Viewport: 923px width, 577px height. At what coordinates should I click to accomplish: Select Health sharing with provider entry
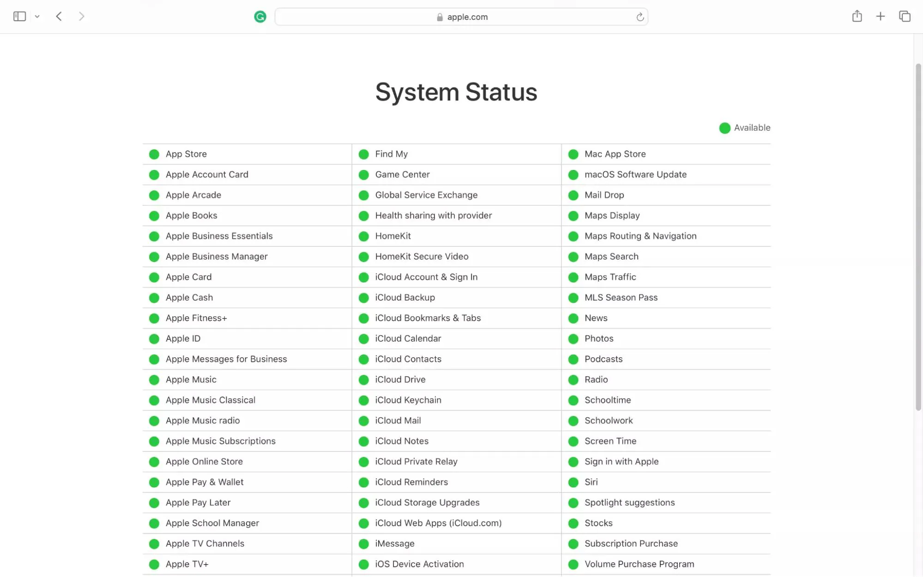434,216
